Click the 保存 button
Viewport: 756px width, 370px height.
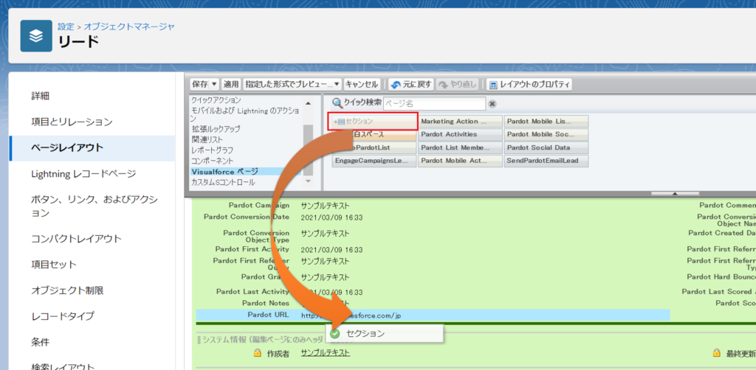coord(200,85)
